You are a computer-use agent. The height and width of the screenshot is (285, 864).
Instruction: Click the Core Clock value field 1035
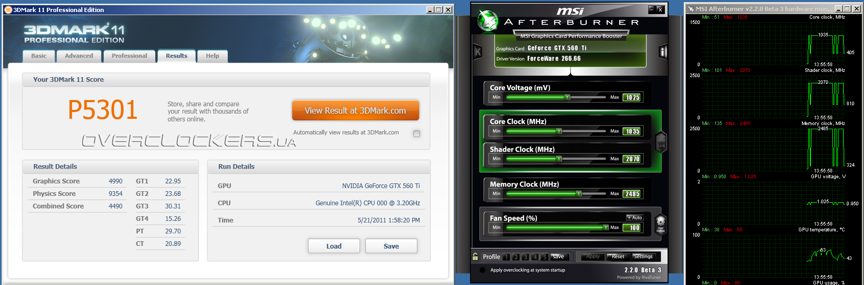pyautogui.click(x=633, y=131)
